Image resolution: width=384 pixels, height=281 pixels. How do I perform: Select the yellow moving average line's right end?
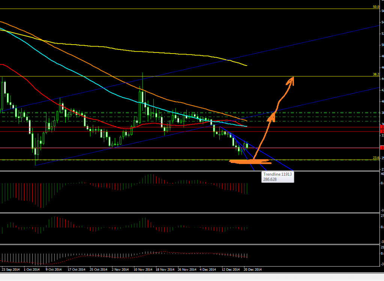pyautogui.click(x=246, y=66)
